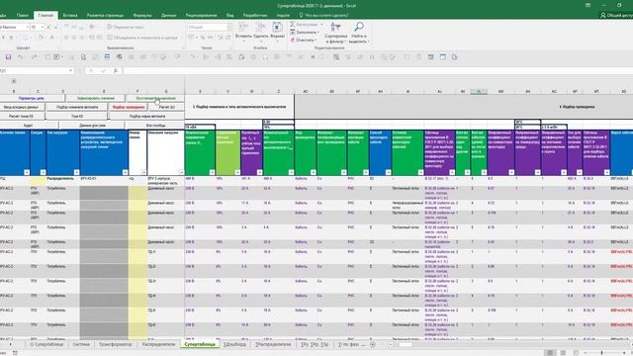Click the Зафиксировать значения button
Screen dimensions: 633x356
tap(95, 98)
